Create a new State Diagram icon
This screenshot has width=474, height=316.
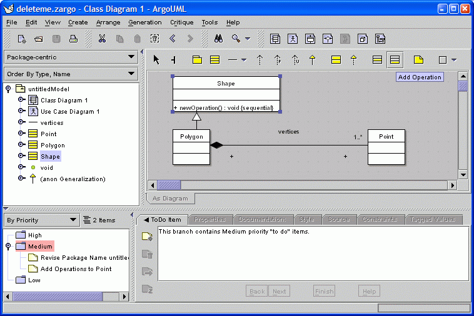(310, 39)
